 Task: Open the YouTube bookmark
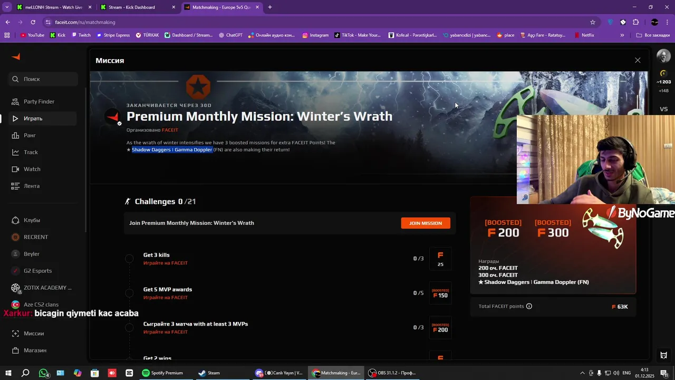click(x=32, y=35)
